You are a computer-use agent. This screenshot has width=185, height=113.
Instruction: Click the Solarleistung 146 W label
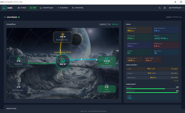pyautogui.click(x=62, y=52)
